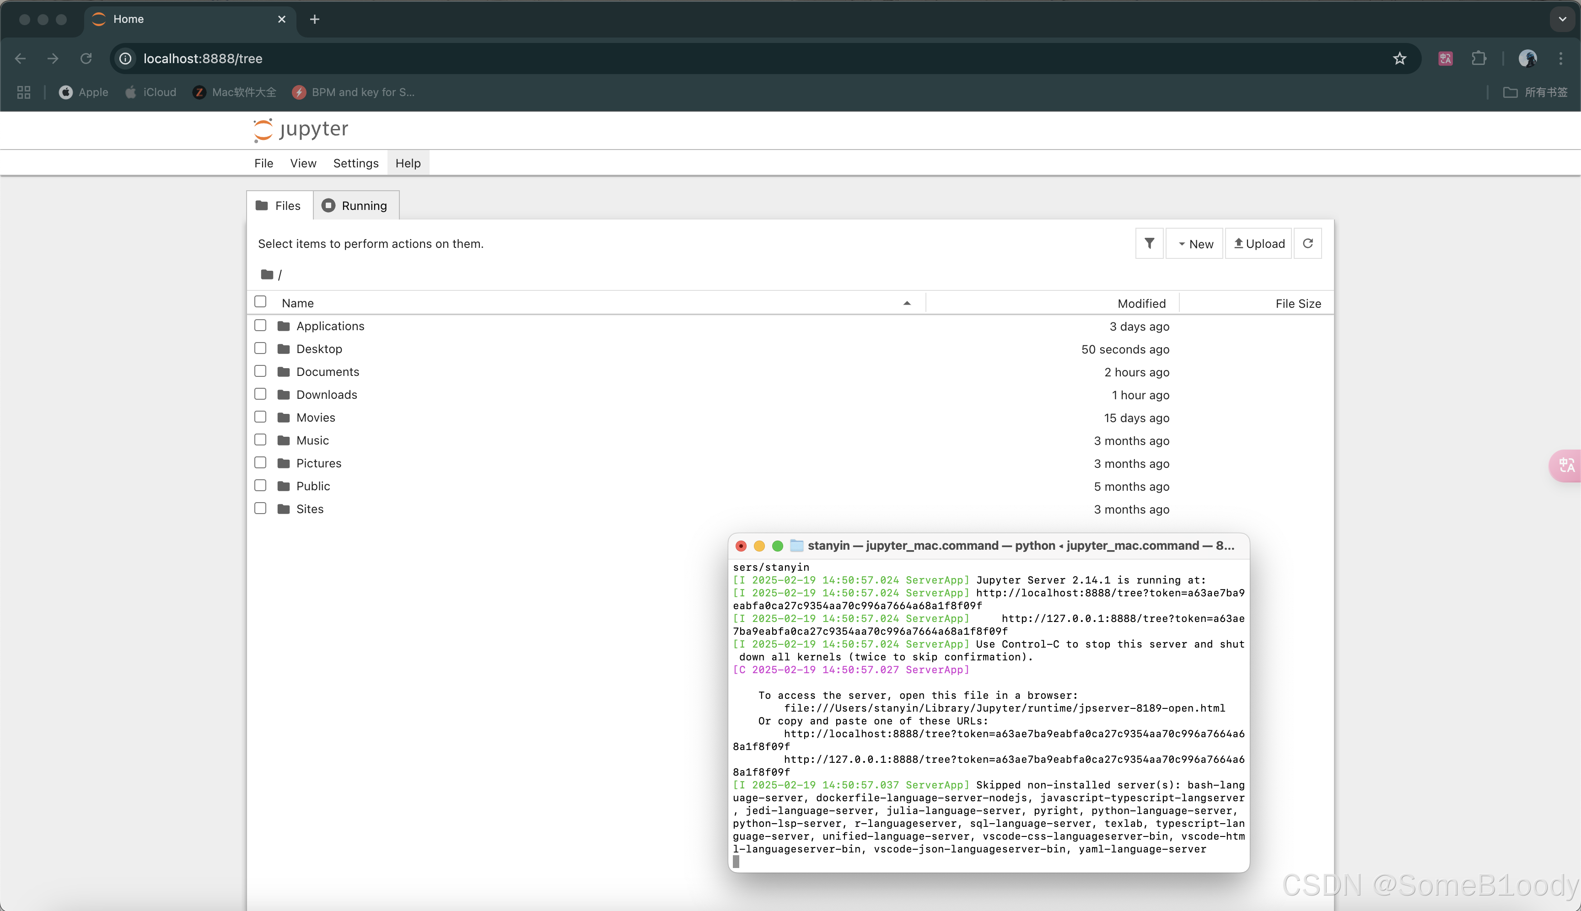Check the Sites row checkbox

pos(260,508)
